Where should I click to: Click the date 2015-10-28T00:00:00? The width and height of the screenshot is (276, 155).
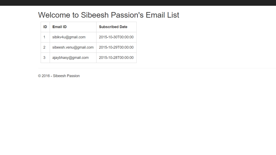pos(116,58)
